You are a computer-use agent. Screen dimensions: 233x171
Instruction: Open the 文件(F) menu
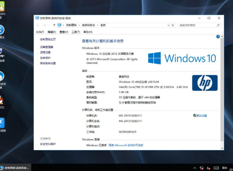point(40,32)
